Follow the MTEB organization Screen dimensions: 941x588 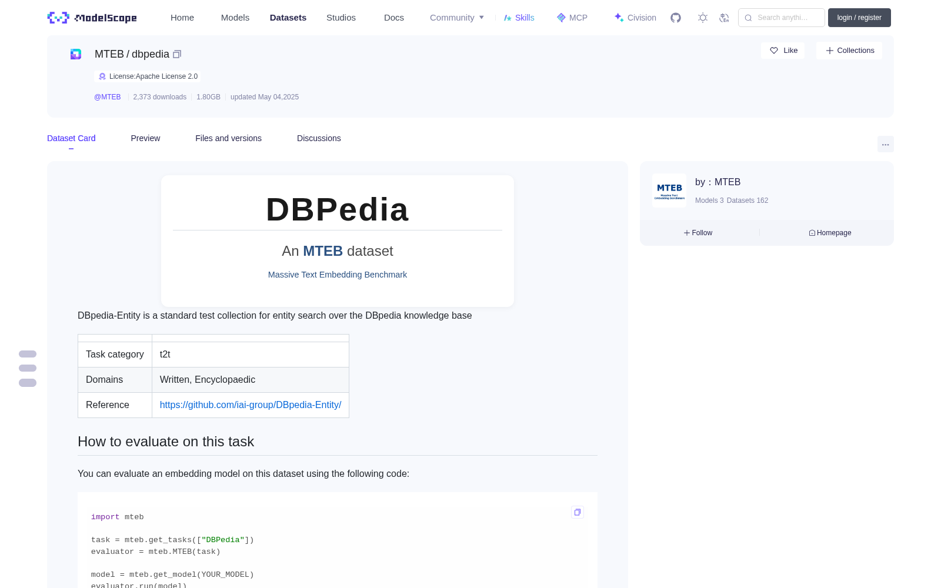698,233
